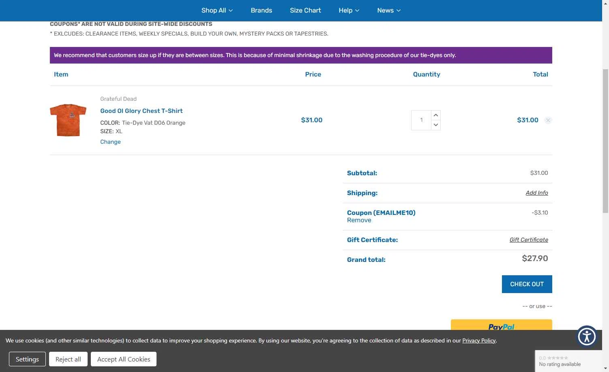This screenshot has height=372, width=609.
Task: Expand the Help menu
Action: [x=349, y=11]
